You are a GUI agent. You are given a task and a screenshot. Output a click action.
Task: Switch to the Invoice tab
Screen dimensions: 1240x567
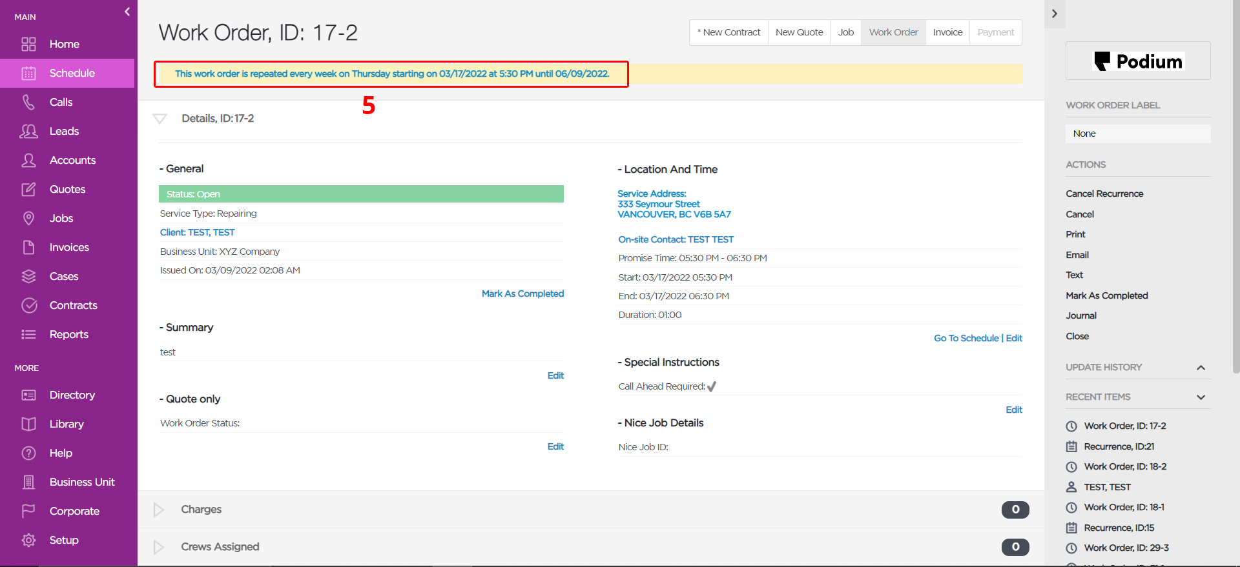click(x=947, y=32)
